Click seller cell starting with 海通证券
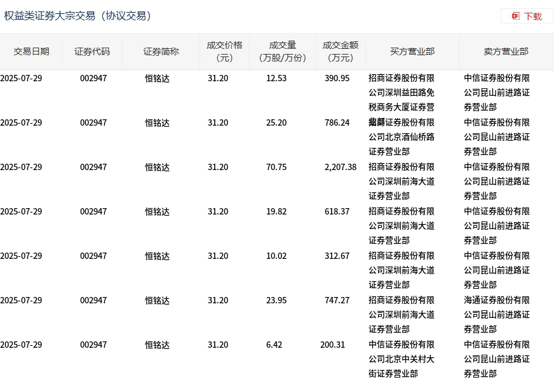The width and height of the screenshot is (554, 382). point(497,315)
